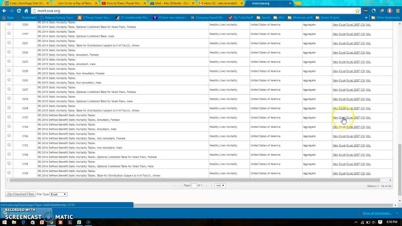Click the page number input field
402x226 pixels.
193,186
